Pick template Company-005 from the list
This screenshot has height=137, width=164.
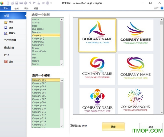coord(46,93)
